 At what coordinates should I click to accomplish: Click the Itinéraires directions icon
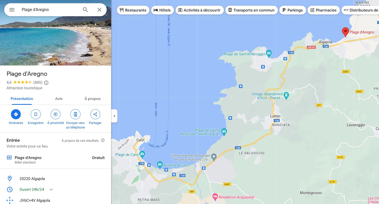(16, 114)
